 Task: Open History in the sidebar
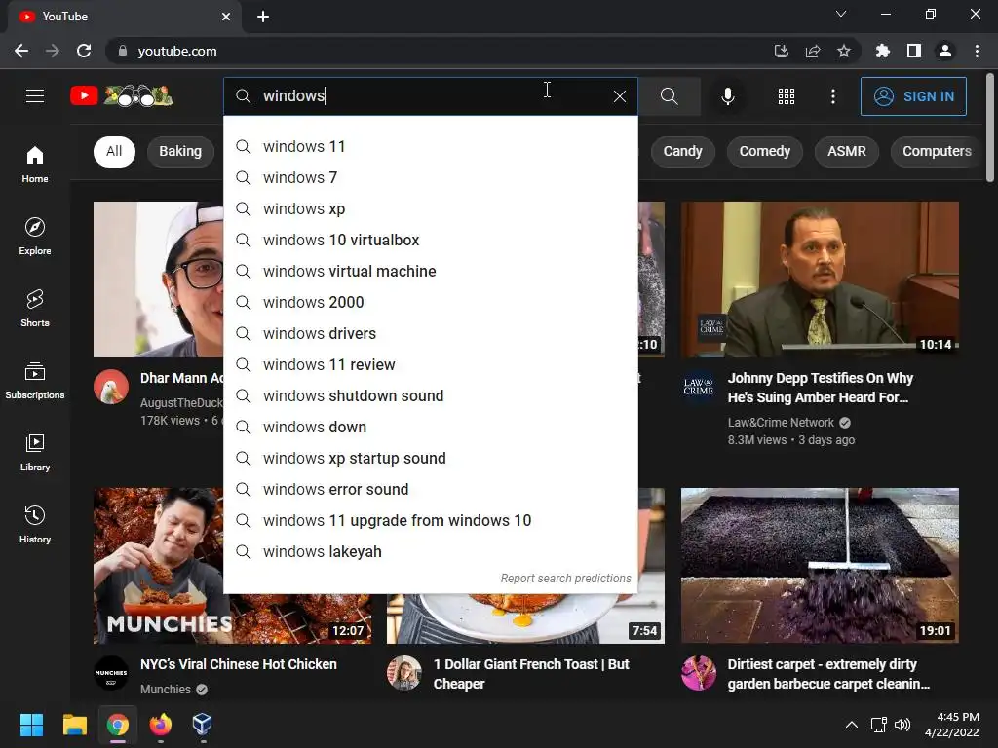point(35,524)
